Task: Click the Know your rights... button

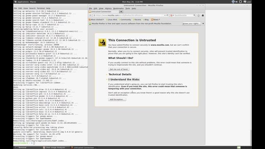Action: [x=191, y=24]
